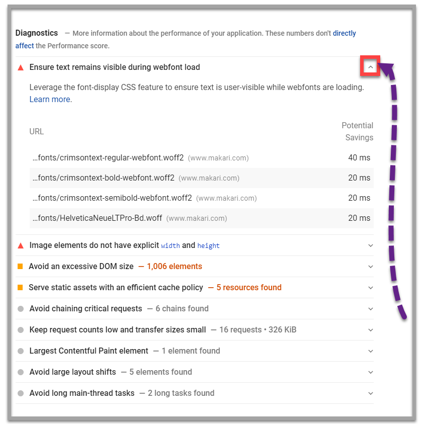Expand Image elements explicit width audit
This screenshot has height=424, width=425.
[x=371, y=246]
